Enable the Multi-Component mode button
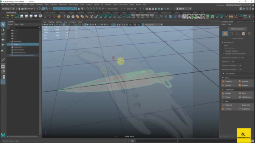Image resolution: width=255 pixels, height=143 pixels. tap(237, 29)
